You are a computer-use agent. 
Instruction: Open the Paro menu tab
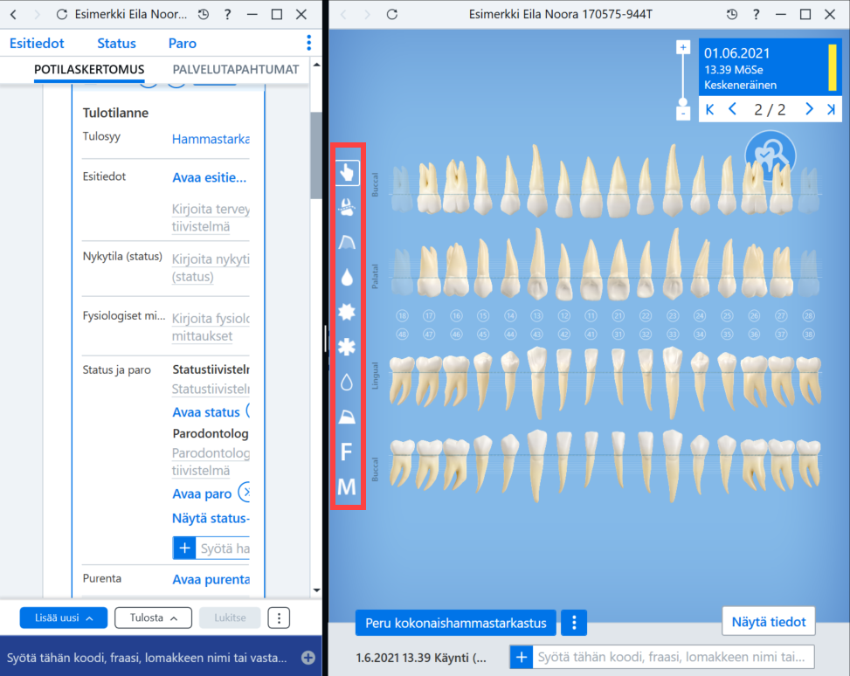point(182,44)
